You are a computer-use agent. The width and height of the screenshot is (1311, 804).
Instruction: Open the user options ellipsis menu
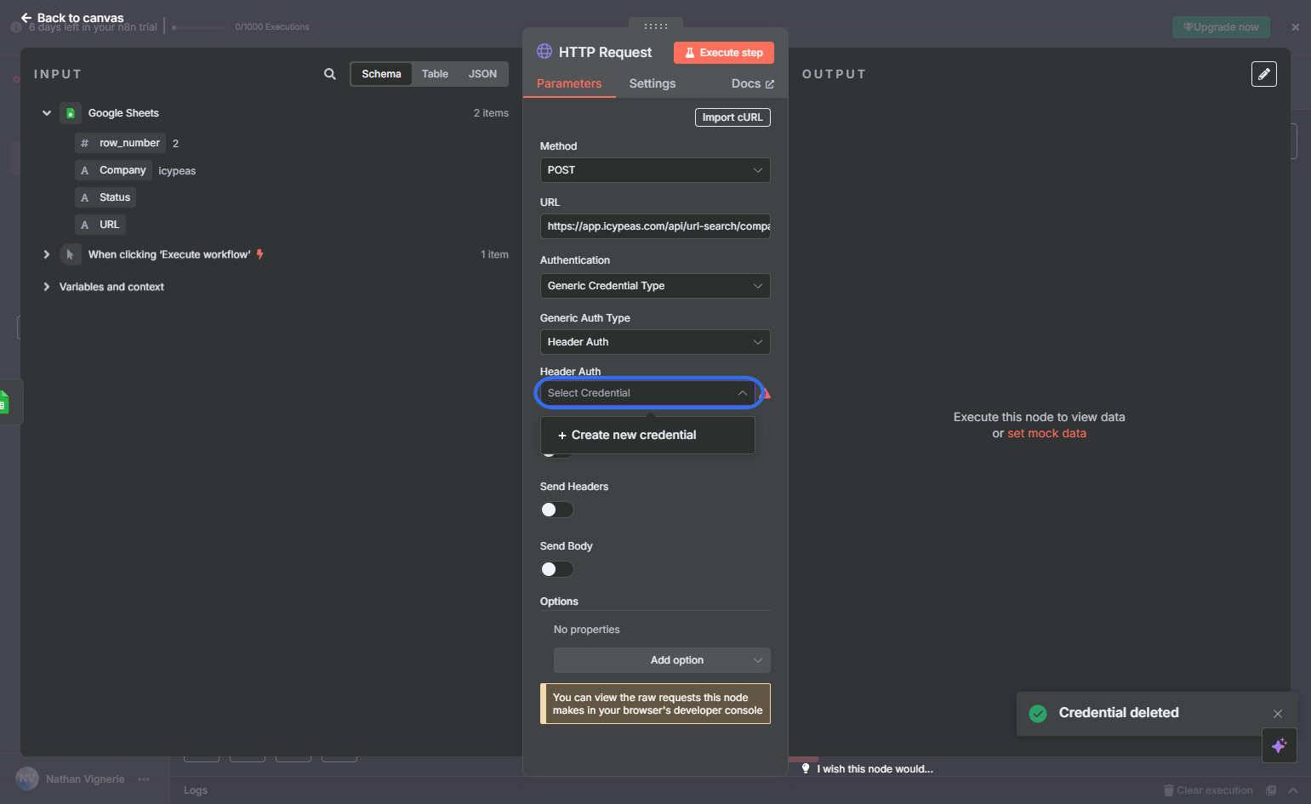[x=144, y=779]
